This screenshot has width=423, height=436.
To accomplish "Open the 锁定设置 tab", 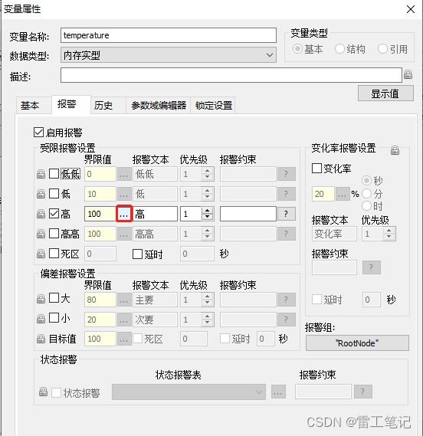I will coord(214,106).
